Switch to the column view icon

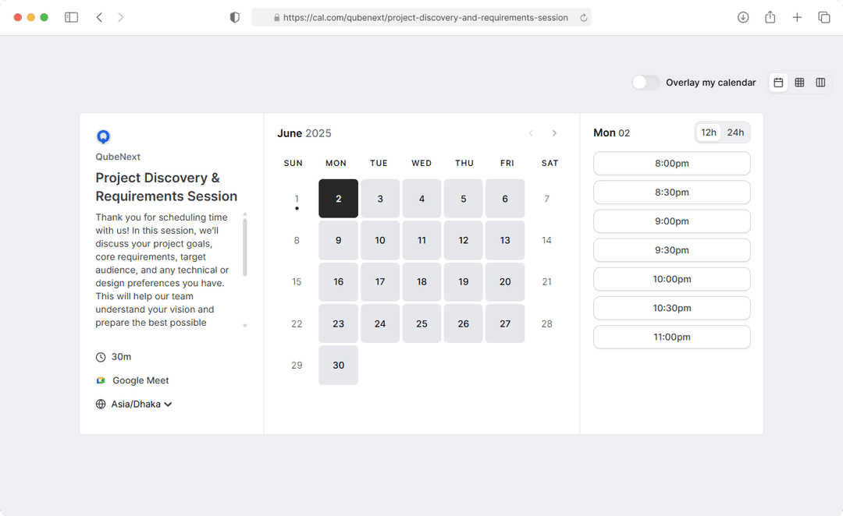click(x=820, y=83)
